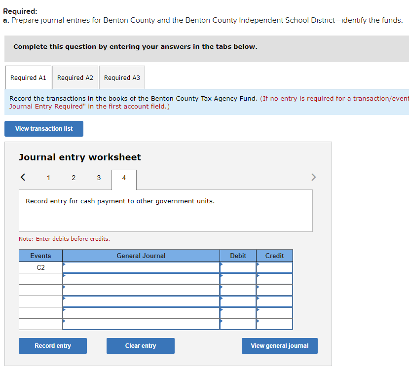Click the Events column header

coord(40,256)
